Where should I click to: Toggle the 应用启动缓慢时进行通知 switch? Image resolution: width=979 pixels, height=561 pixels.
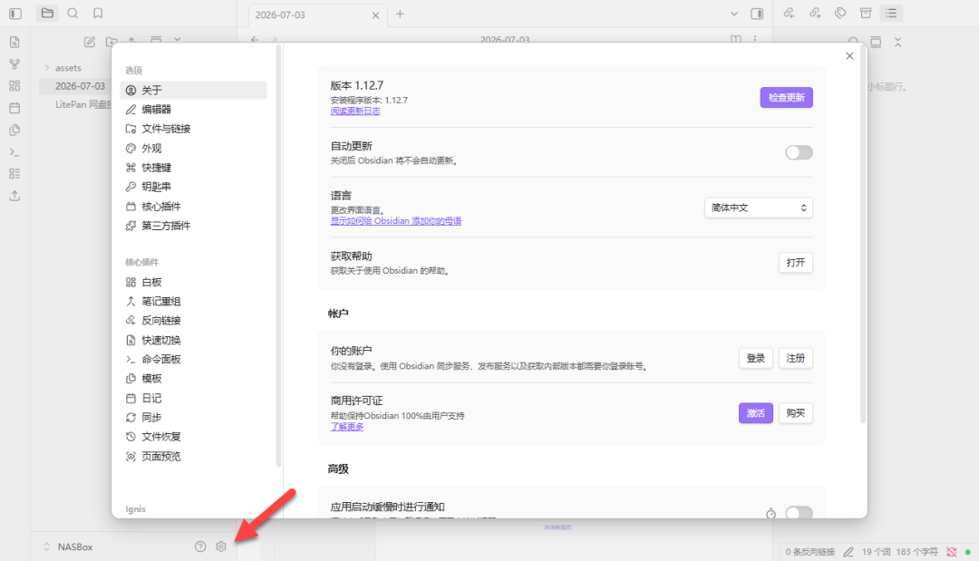tap(799, 512)
